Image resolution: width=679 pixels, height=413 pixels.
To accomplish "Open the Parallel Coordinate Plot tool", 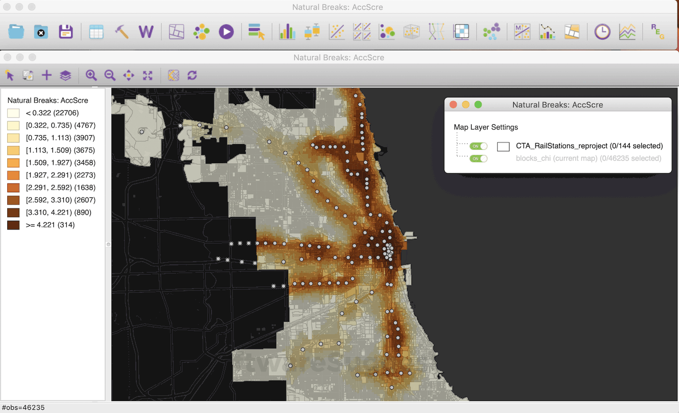I will [437, 32].
